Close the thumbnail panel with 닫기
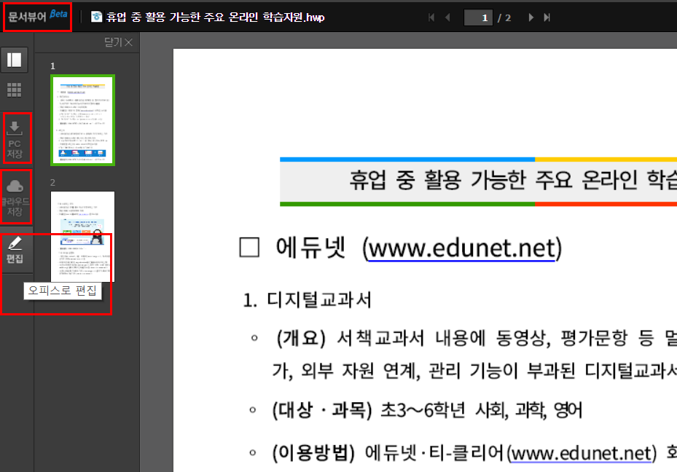 [x=118, y=42]
